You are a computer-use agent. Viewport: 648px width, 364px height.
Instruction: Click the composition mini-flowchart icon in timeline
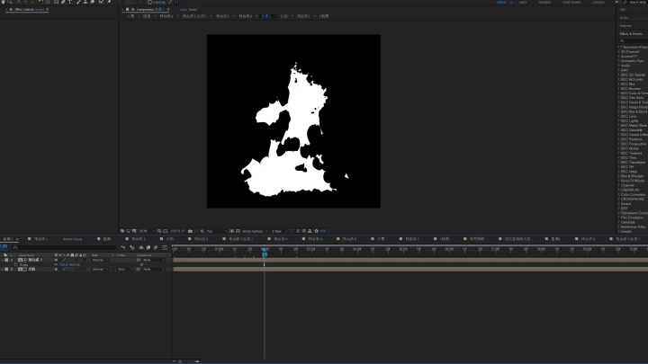pos(122,248)
